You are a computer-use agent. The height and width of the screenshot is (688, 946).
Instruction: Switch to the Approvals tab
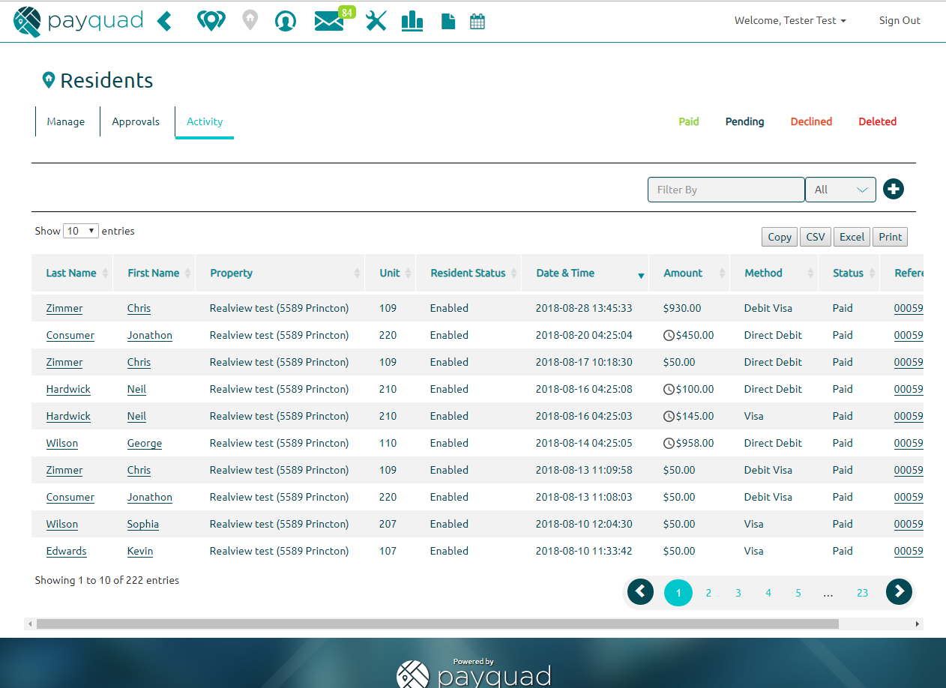coord(136,121)
